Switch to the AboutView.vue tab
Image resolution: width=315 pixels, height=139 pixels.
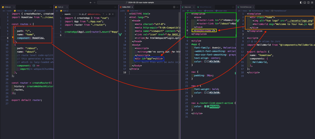pos(206,7)
